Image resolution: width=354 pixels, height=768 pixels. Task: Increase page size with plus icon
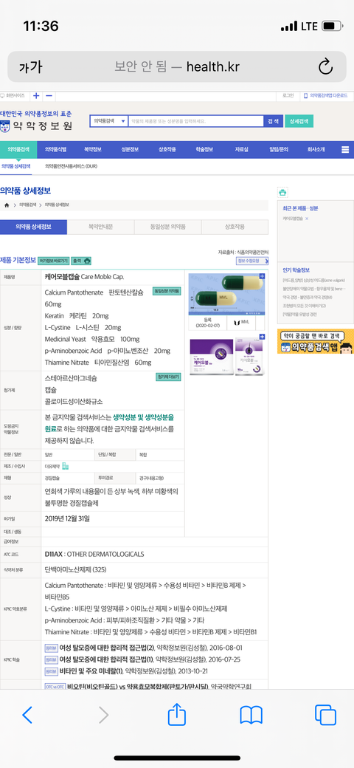[x=37, y=95]
